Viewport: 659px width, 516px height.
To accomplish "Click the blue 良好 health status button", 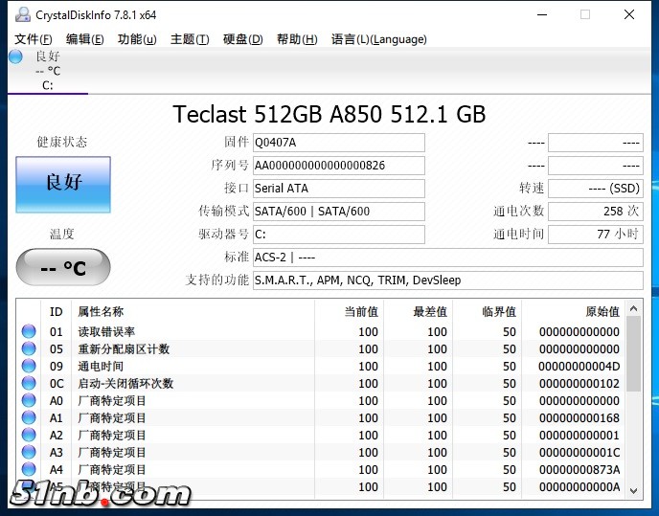I will coord(63,182).
